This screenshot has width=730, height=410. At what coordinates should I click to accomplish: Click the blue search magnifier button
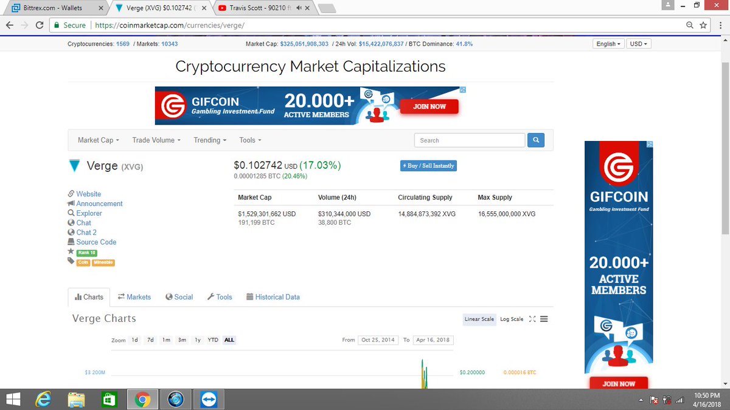pos(536,140)
